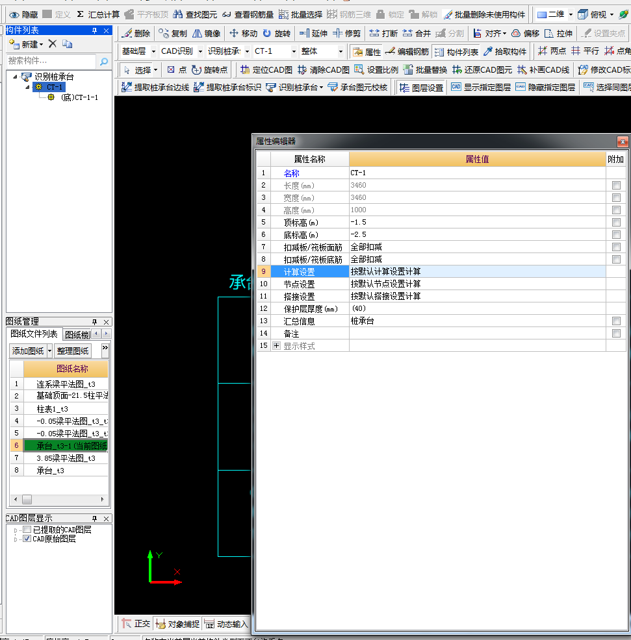Collapse 识别桩承台 tree node
This screenshot has width=631, height=640.
click(x=15, y=77)
